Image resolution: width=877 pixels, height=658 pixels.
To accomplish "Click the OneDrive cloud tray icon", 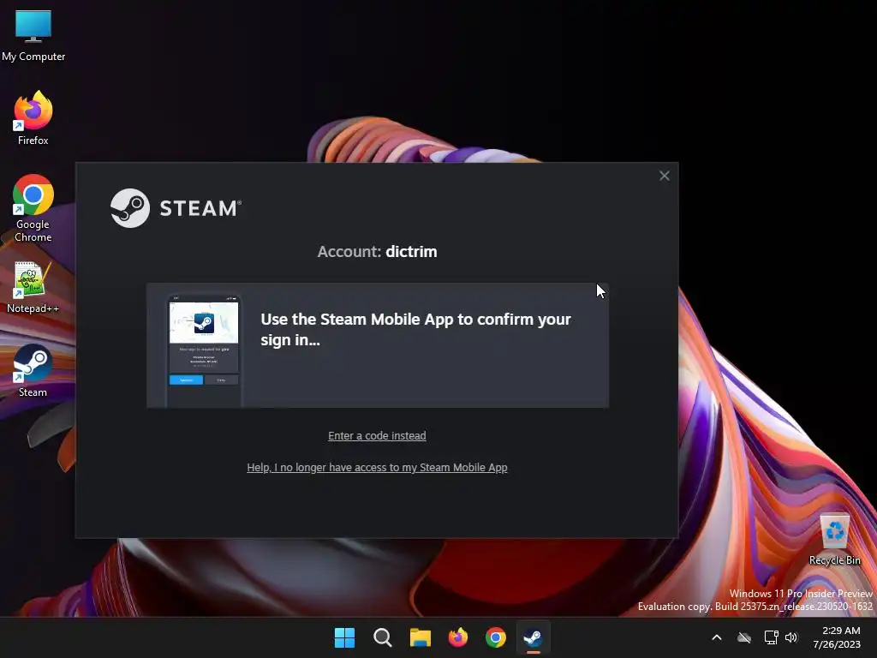I will tap(744, 637).
